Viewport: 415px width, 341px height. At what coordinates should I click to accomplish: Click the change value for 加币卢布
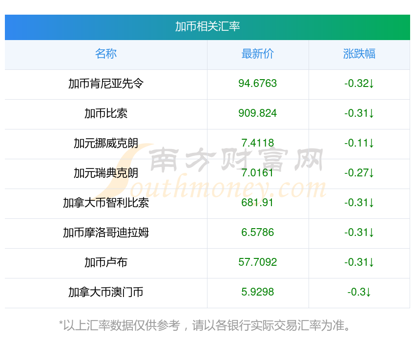pyautogui.click(x=359, y=262)
